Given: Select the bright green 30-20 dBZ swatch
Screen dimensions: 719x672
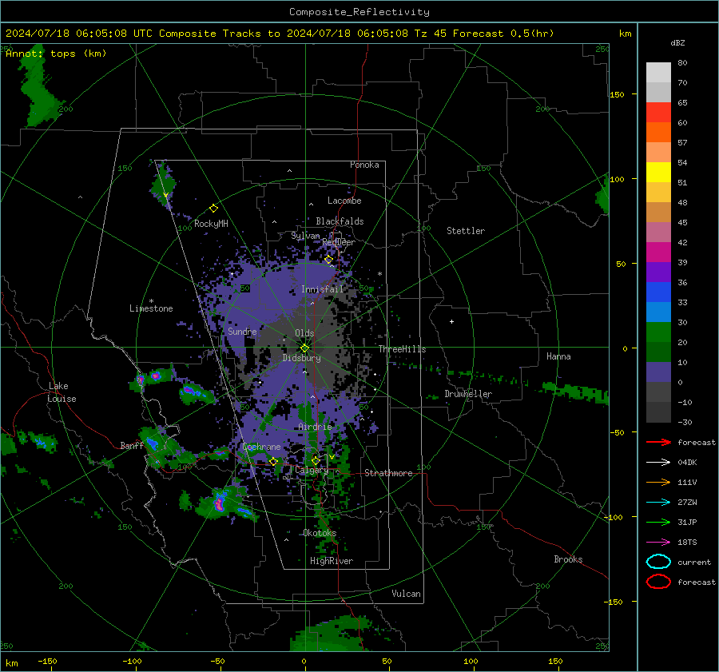Looking at the screenshot, I should point(658,332).
